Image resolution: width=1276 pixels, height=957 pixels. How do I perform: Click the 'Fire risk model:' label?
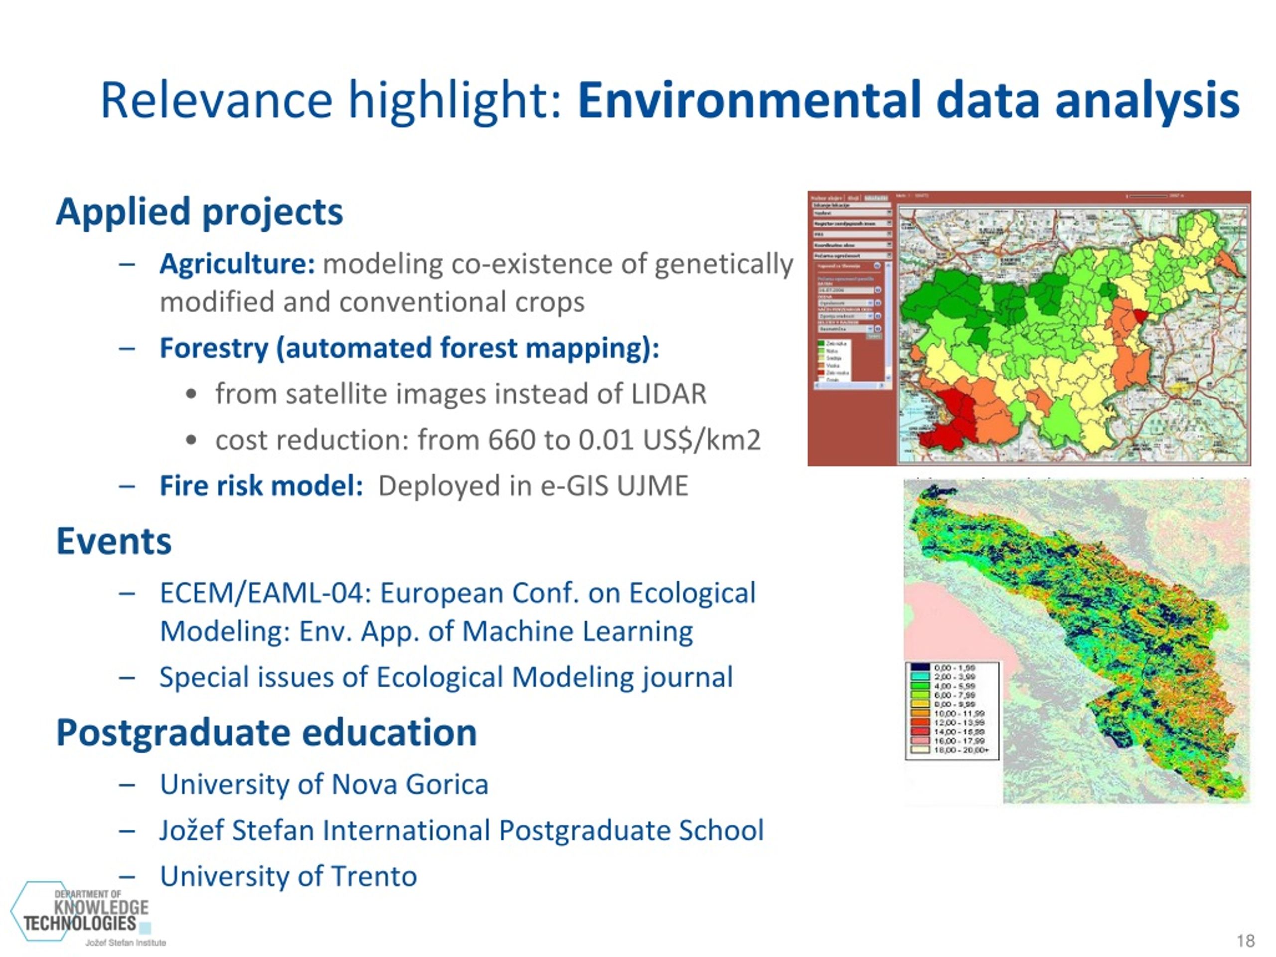pos(261,485)
